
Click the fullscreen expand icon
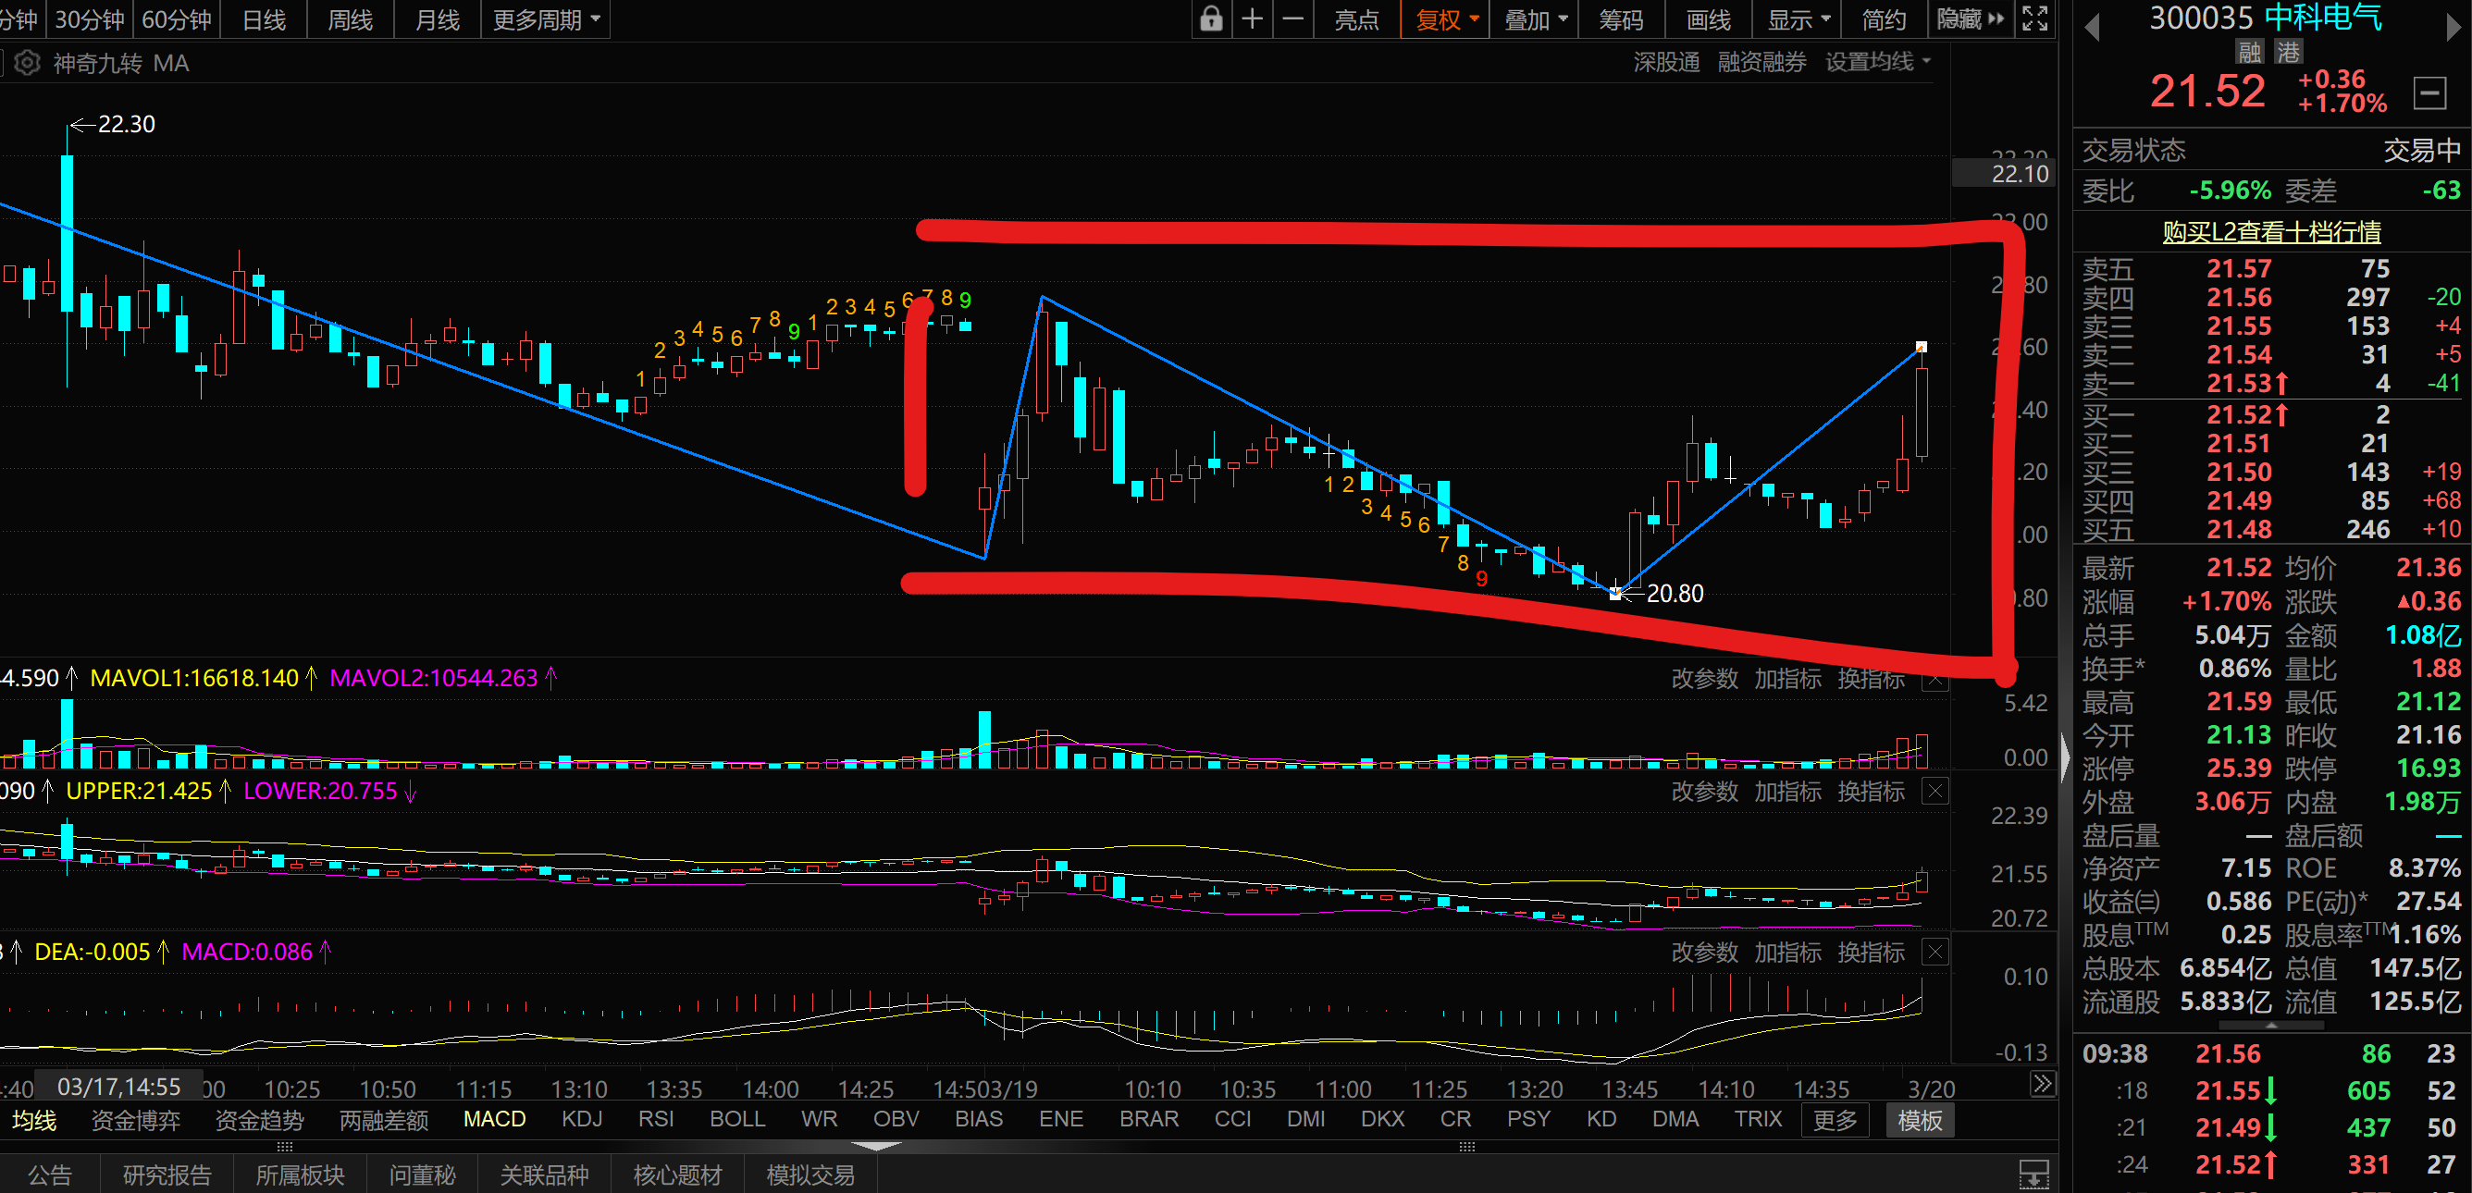click(2035, 19)
